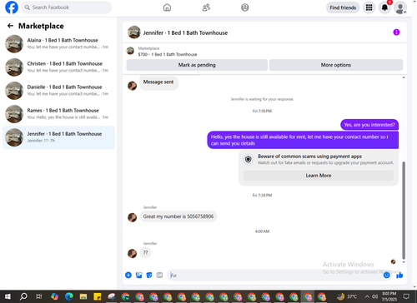Launch Microsoft Edge from taskbar
The image size is (417, 303).
69,296
